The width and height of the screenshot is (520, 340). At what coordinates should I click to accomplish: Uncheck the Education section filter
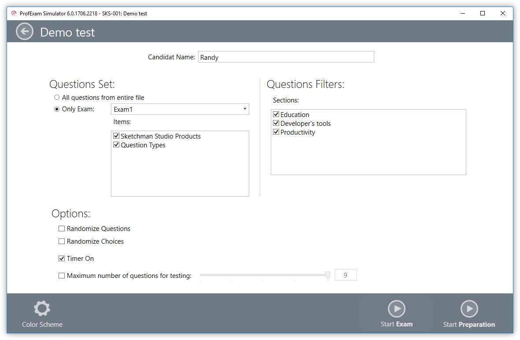click(x=277, y=115)
